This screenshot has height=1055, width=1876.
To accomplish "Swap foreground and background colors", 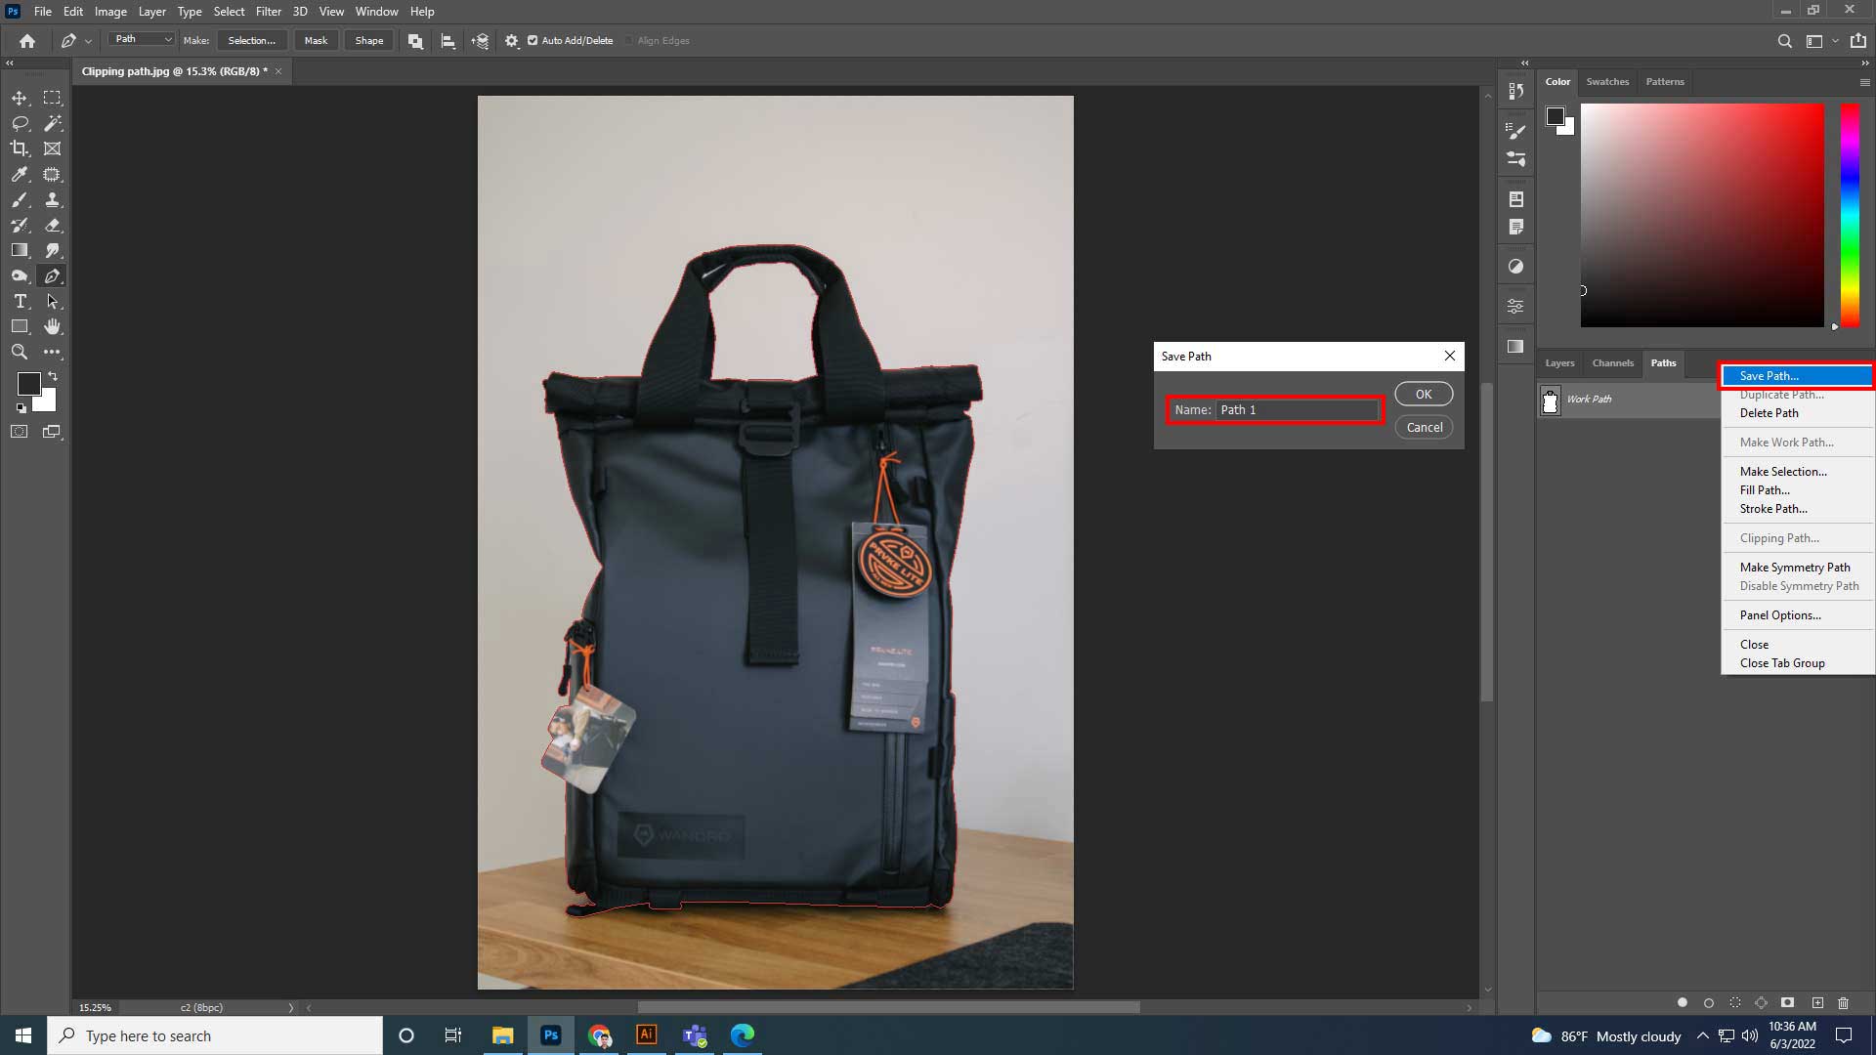I will 54,376.
